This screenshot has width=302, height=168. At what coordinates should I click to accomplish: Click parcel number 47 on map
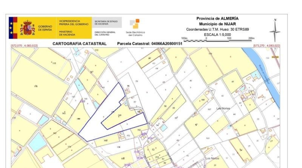(x=196, y=125)
